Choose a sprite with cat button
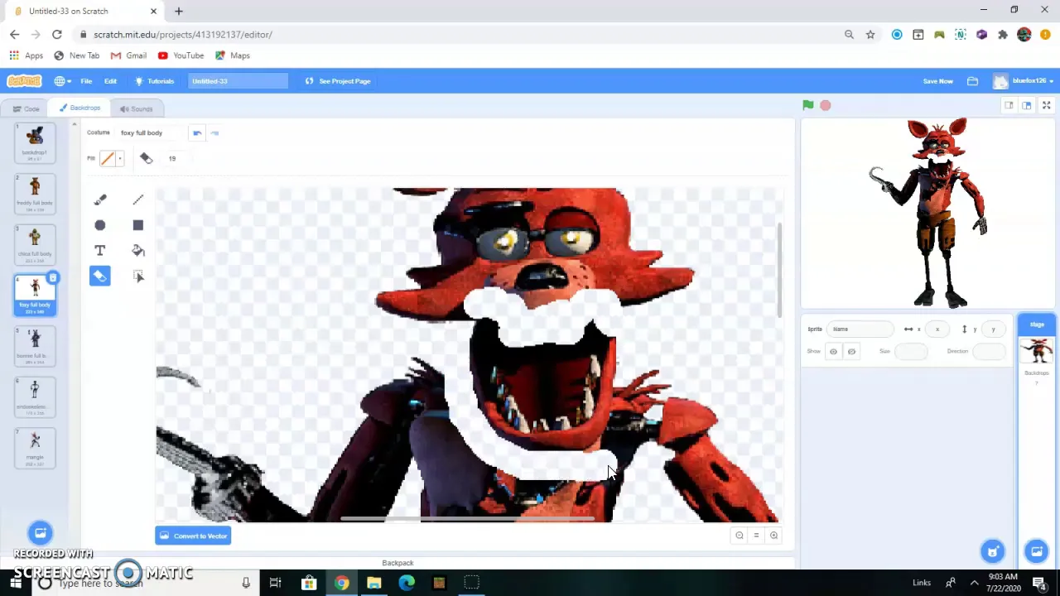 click(x=993, y=551)
